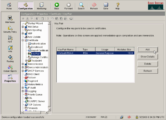Click tree scrollbar up arrow
166x120 pixels.
click(x=49, y=23)
